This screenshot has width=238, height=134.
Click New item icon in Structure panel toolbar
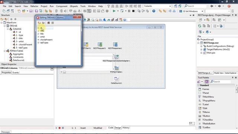click(2, 19)
